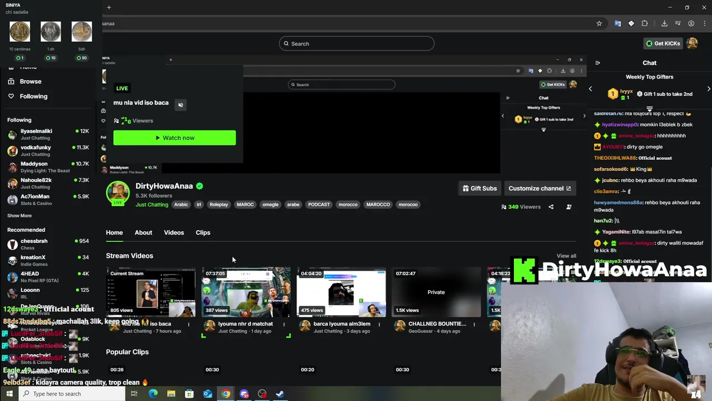Collapse the chat panel icon
The width and height of the screenshot is (712, 401).
coord(597,63)
